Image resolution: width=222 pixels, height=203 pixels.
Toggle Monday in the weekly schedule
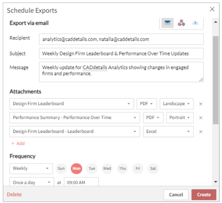point(76,168)
